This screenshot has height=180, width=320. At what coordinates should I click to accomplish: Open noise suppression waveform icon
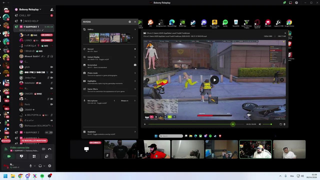coord(43,149)
